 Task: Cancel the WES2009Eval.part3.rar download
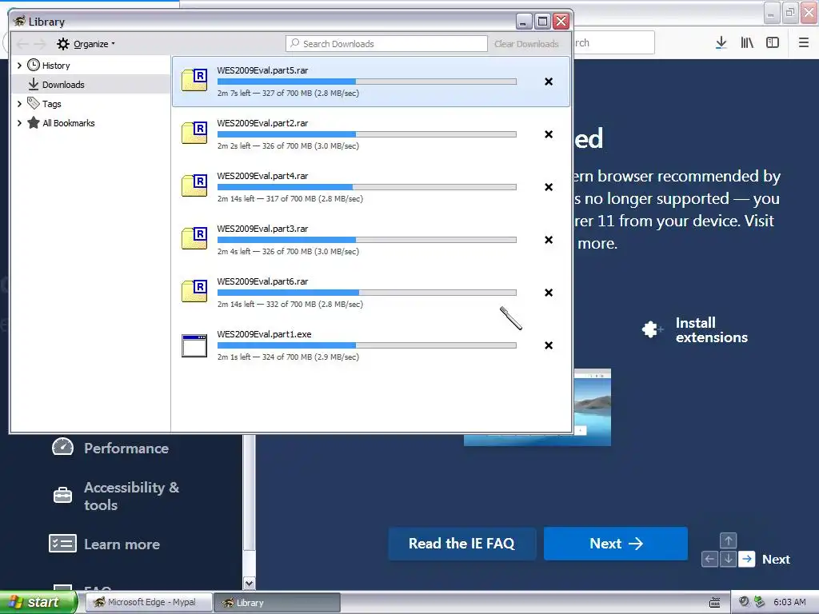tap(549, 240)
